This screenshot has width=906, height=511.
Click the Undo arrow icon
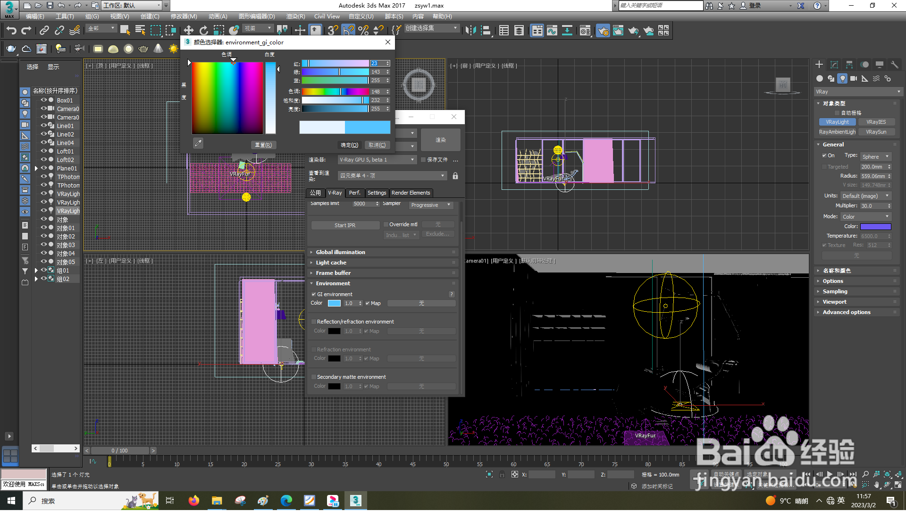point(11,31)
